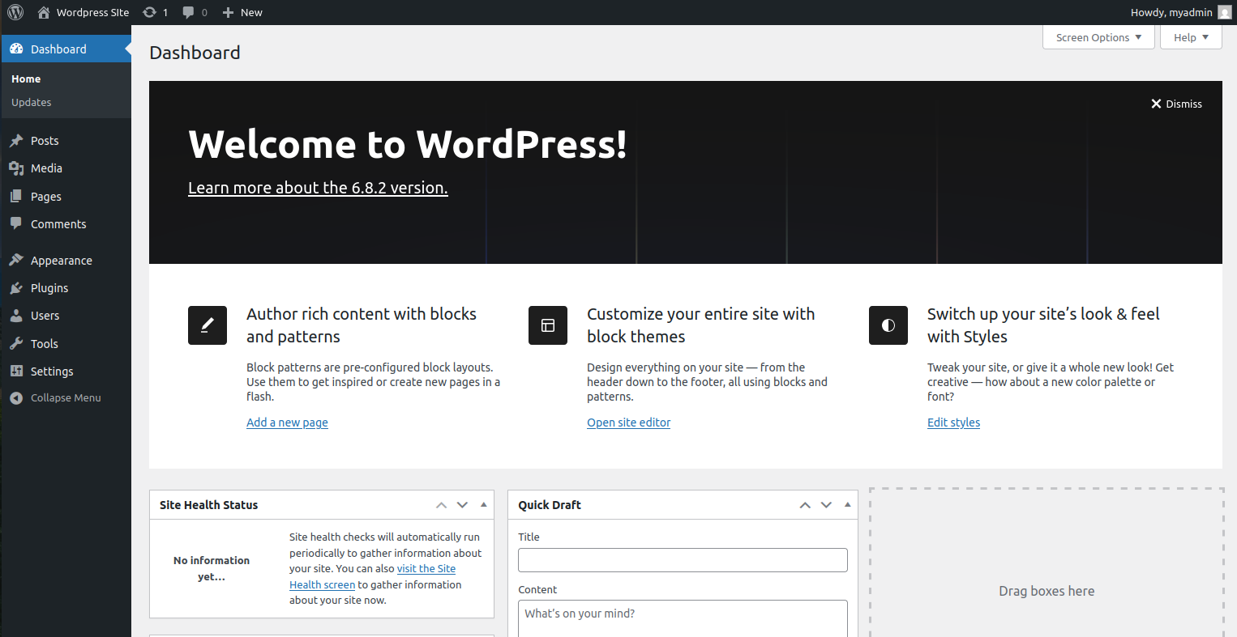Collapse the admin sidebar menu
Screen dimensions: 1237x637
tap(55, 398)
